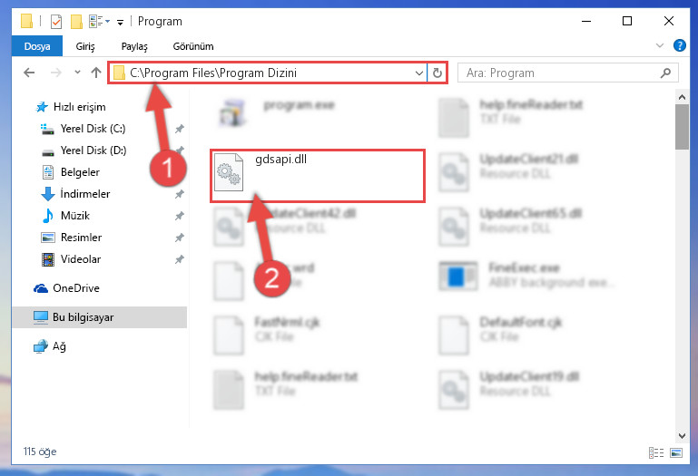
Task: Switch to the Görünüm tab
Action: coord(193,46)
